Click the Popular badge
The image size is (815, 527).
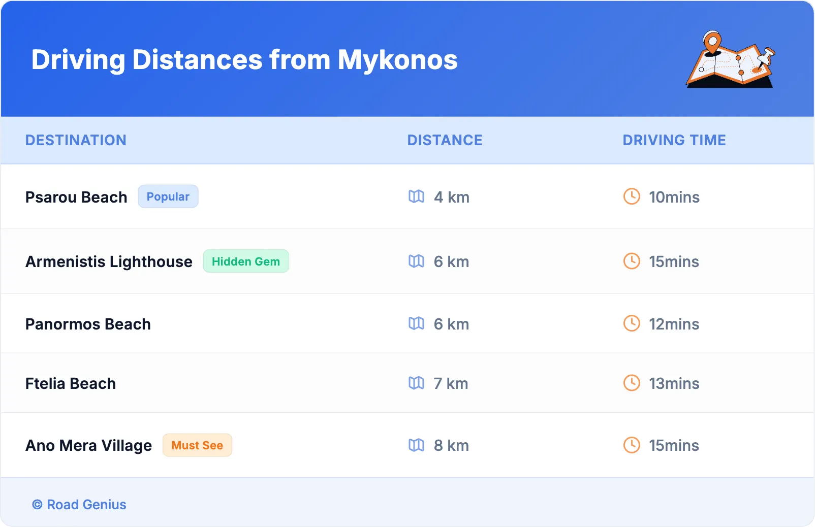coord(168,196)
